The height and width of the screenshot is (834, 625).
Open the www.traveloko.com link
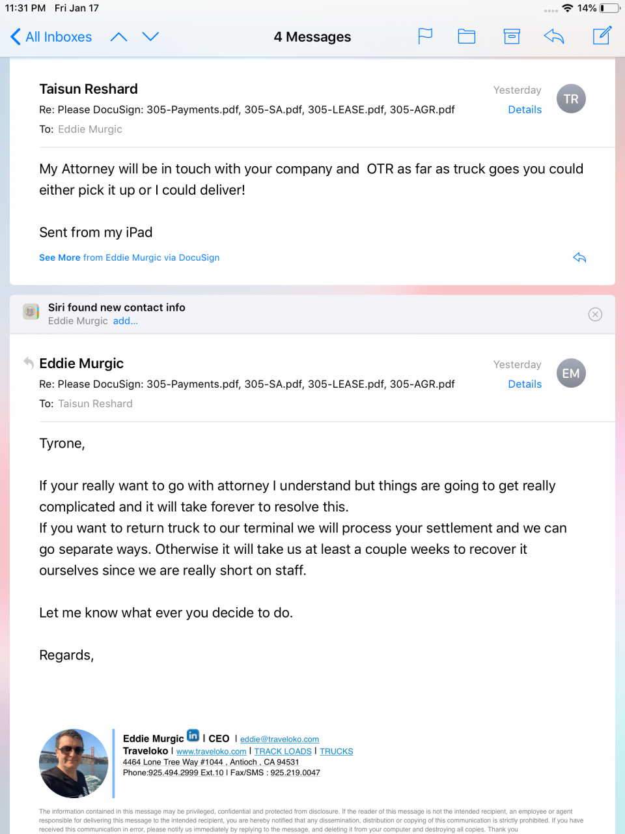click(x=211, y=751)
